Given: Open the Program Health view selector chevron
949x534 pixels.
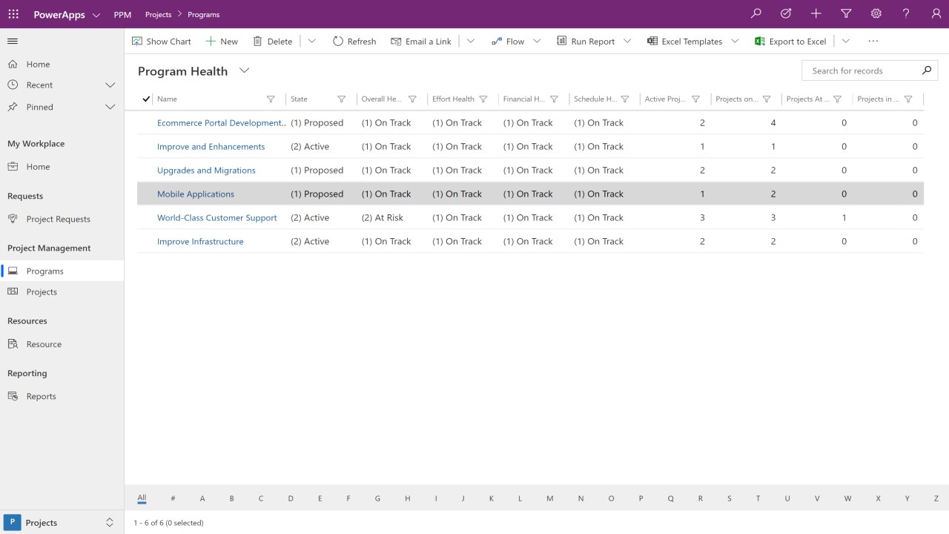Looking at the screenshot, I should pyautogui.click(x=244, y=70).
